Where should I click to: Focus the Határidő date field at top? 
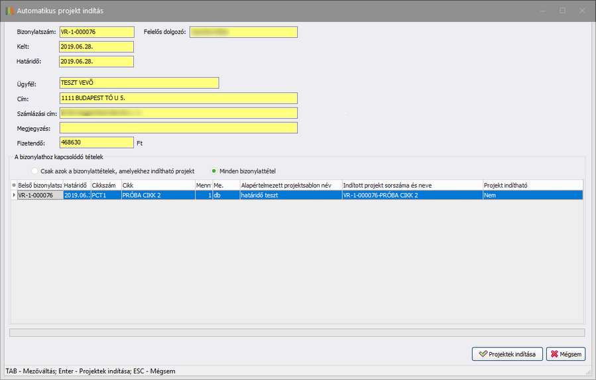[x=96, y=62]
